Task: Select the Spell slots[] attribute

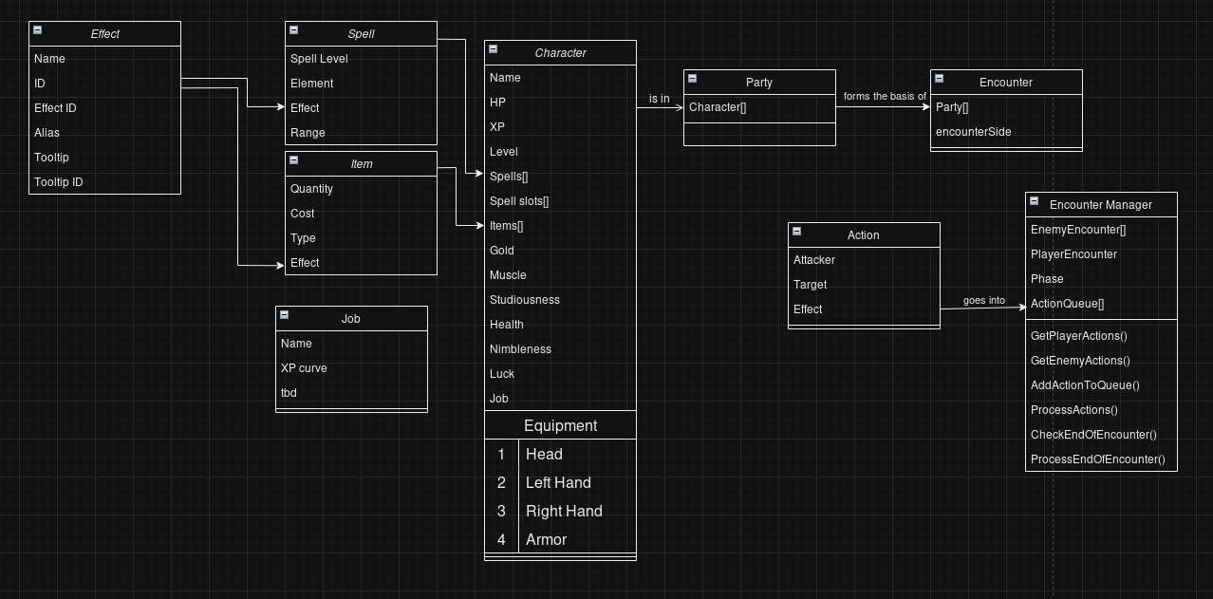Action: pos(518,201)
